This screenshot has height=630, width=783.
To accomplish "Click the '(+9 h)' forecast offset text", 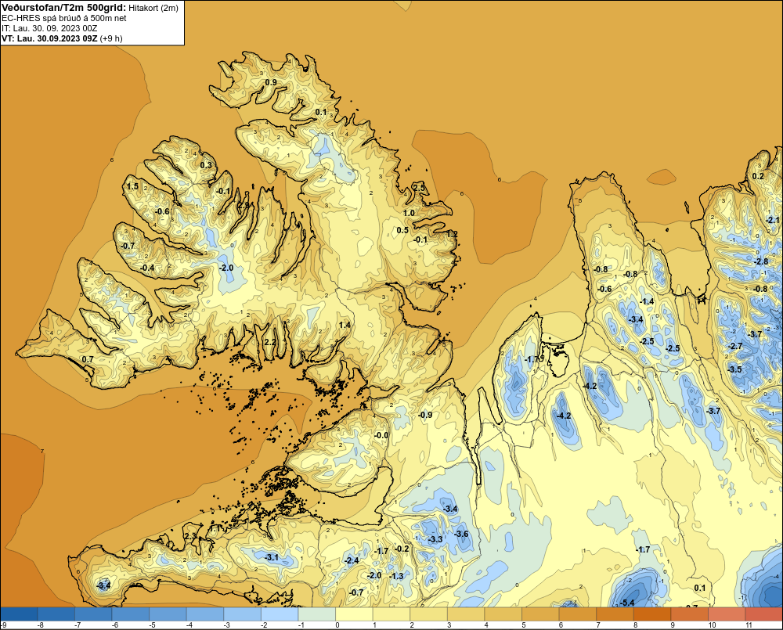I will [x=111, y=38].
